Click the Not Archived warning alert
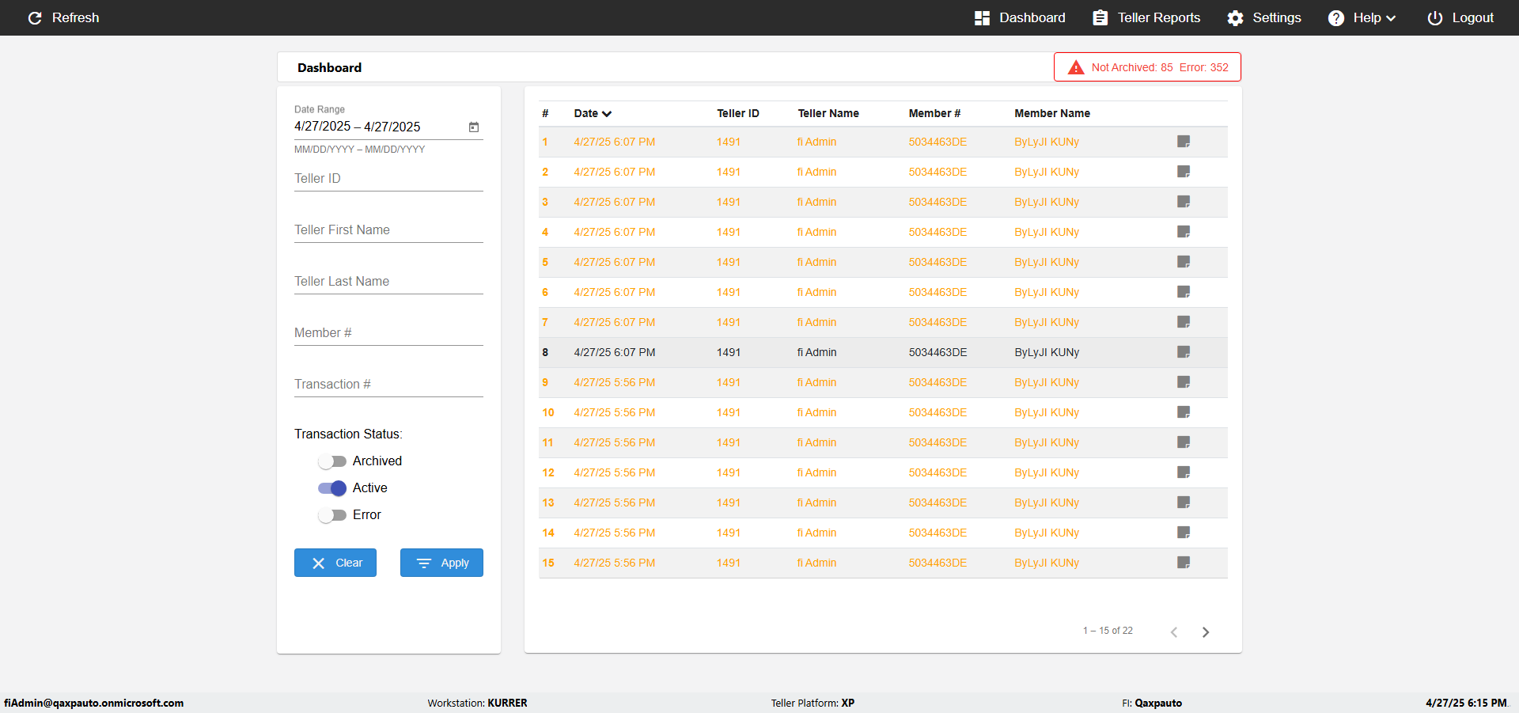The height and width of the screenshot is (713, 1519). pyautogui.click(x=1147, y=67)
